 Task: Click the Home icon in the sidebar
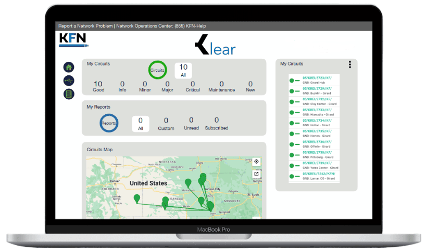(69, 67)
